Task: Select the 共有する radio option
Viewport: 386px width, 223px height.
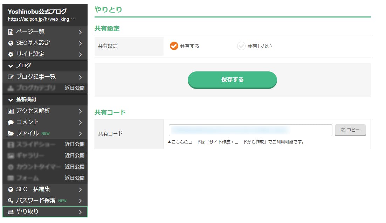Action: click(174, 46)
